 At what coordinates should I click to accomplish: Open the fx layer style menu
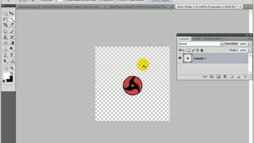(212, 77)
